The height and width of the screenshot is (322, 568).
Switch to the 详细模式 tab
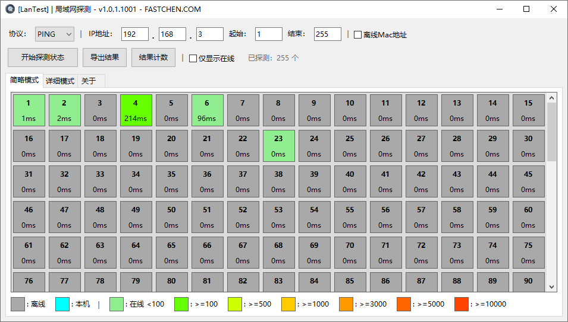(60, 81)
